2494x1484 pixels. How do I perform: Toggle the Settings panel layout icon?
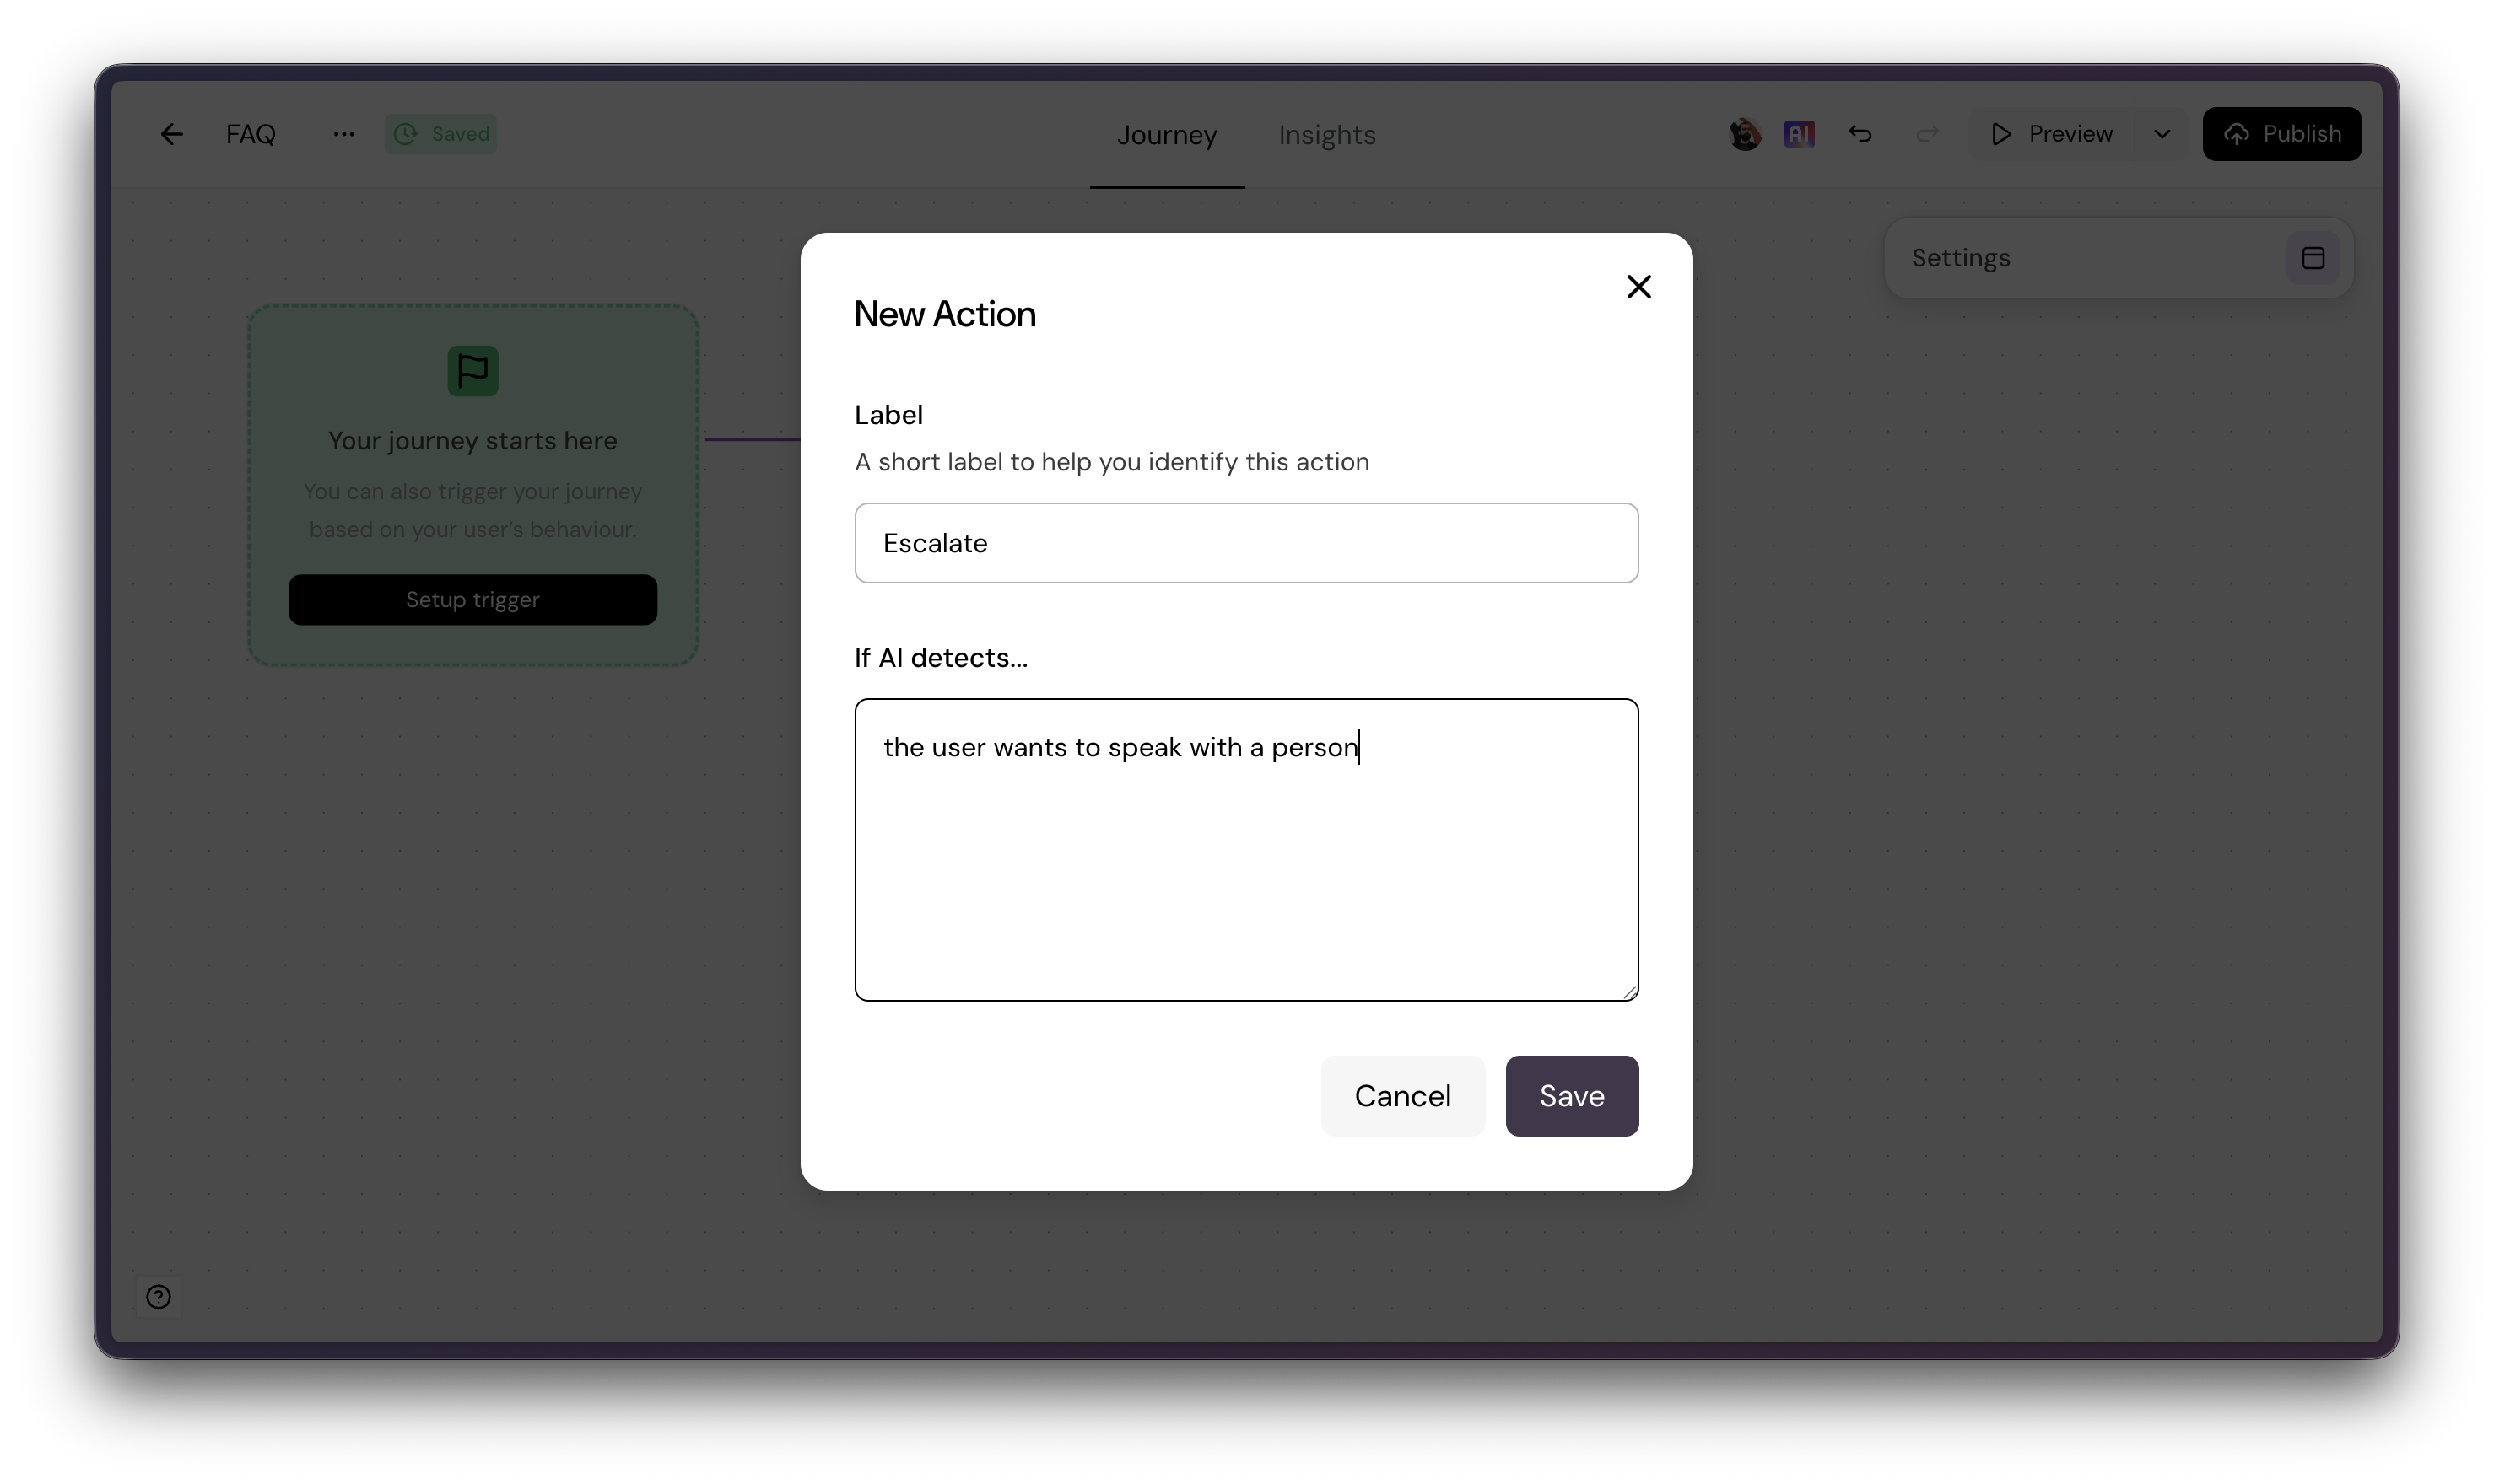(2312, 258)
